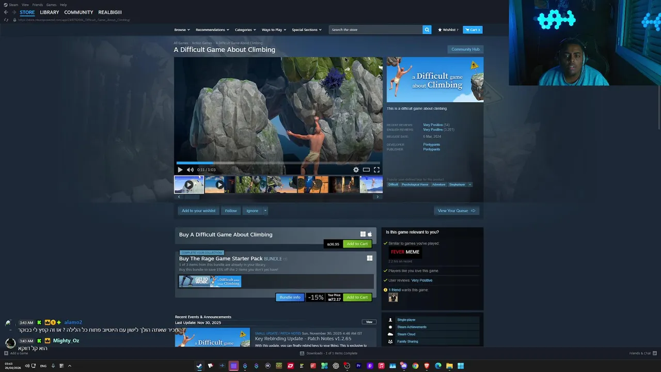Open Downloads status at bottom
The width and height of the screenshot is (661, 372).
tap(328, 353)
